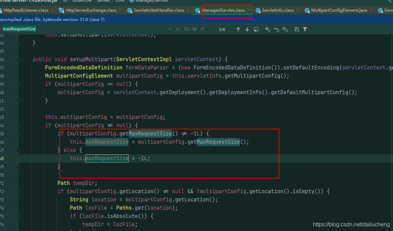The height and width of the screenshot is (231, 393).
Task: Close the ServletInfo.class tab
Action: coord(297,10)
